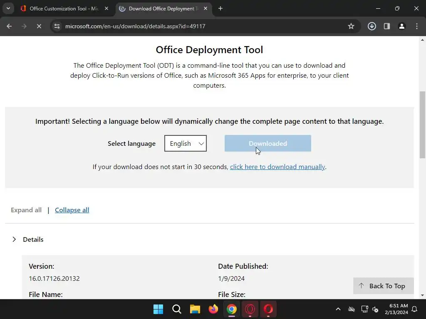
Task: Close the Office Customization Tool tab
Action: (106, 9)
